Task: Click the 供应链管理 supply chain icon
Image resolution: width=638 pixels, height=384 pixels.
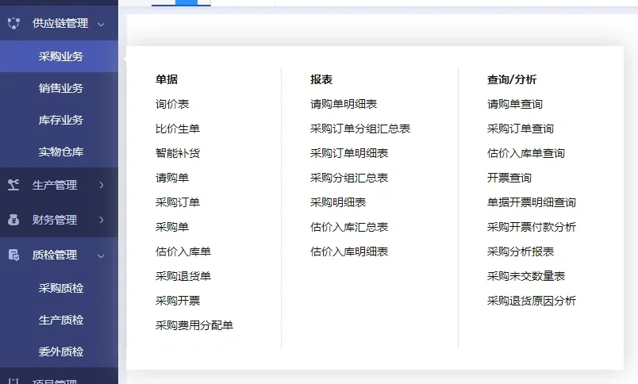Action: (x=13, y=23)
